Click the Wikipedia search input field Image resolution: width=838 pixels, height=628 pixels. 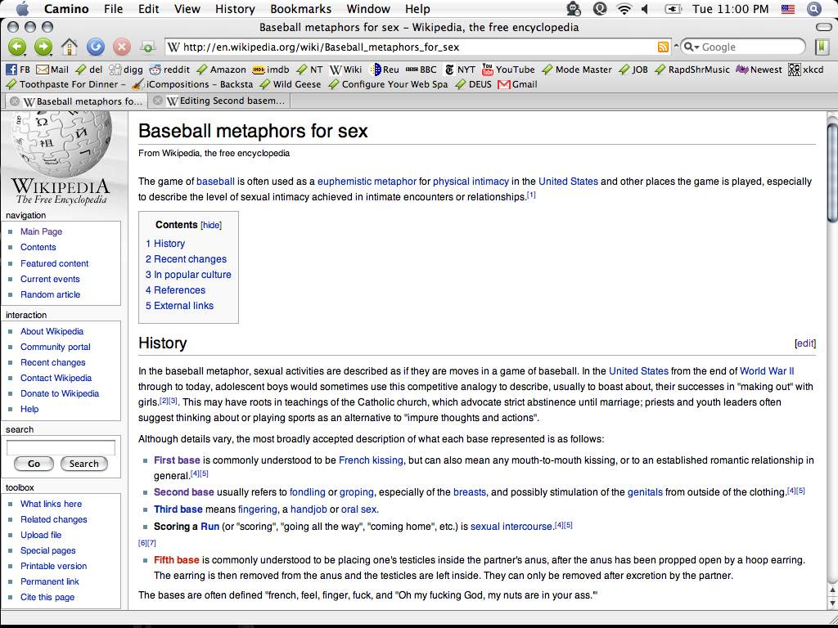[x=61, y=447]
